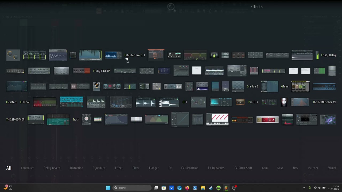The height and width of the screenshot is (192, 342).
Task: Choose the three green curves thumbnail
Action: 157,119
